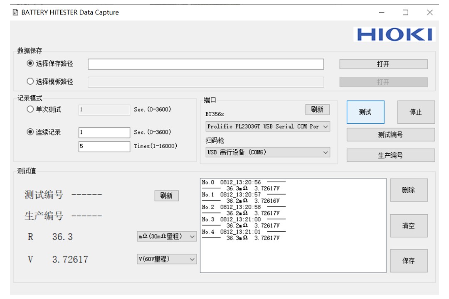This screenshot has height=299, width=449.
Task: Click the 停止 (Stop) button
Action: click(416, 112)
